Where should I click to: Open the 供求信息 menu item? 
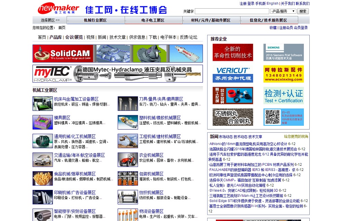(x=137, y=37)
